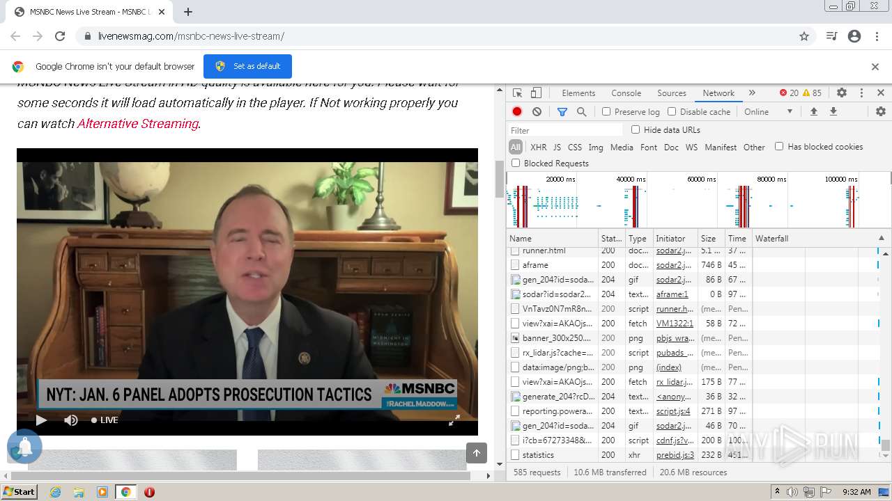The width and height of the screenshot is (892, 501).
Task: Select the All filter chip
Action: point(516,147)
